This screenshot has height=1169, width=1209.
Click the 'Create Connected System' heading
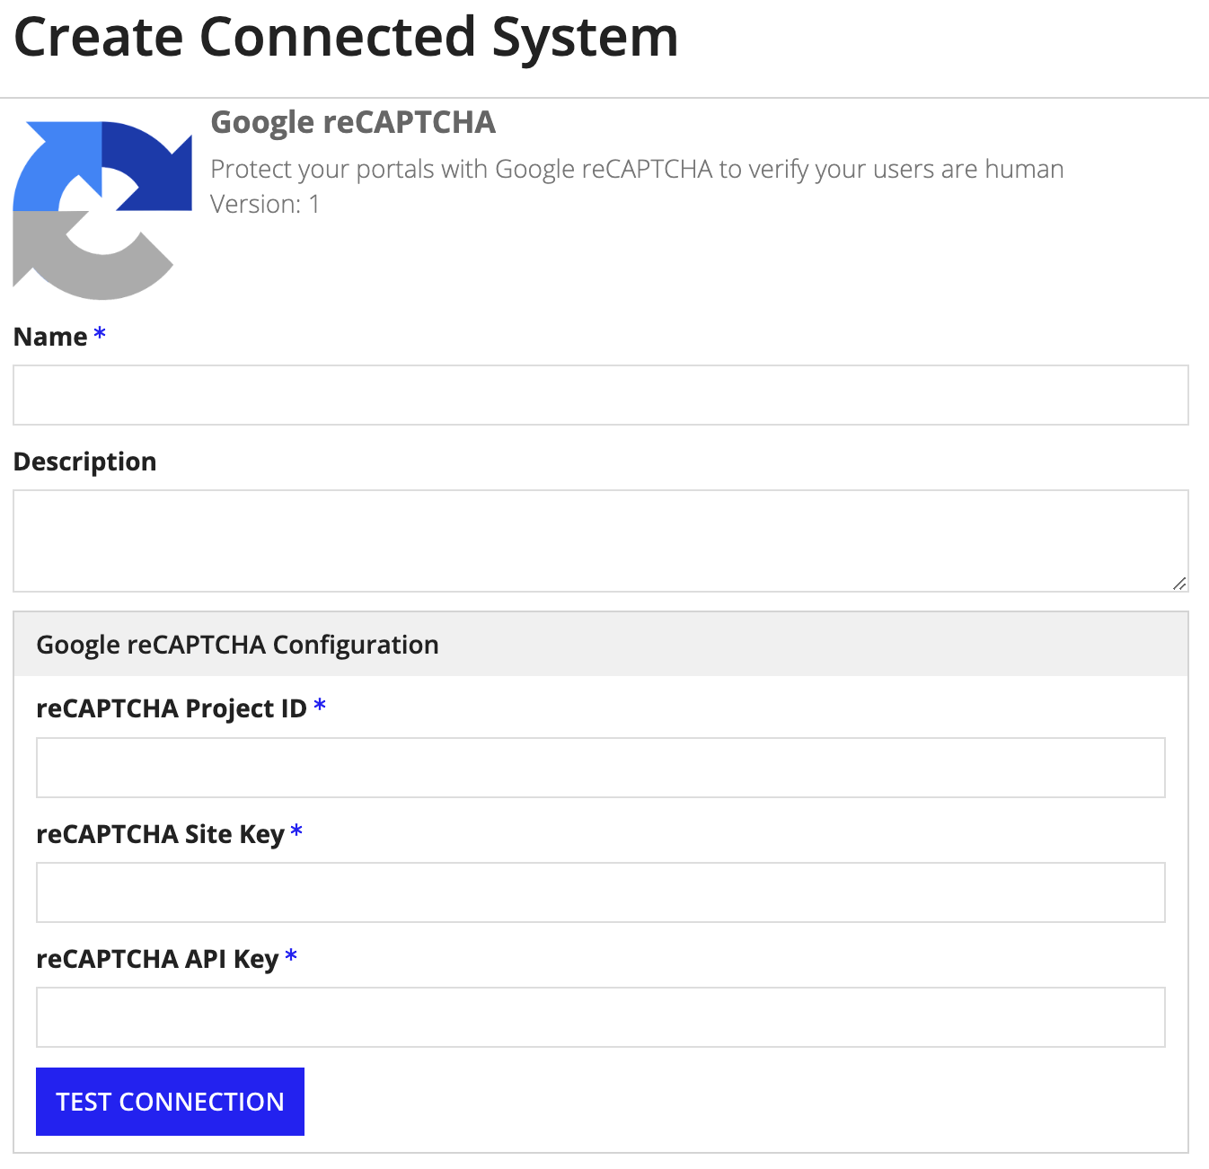click(x=346, y=38)
